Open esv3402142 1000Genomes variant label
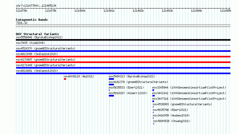This screenshot has width=238, height=134. pos(189,93)
